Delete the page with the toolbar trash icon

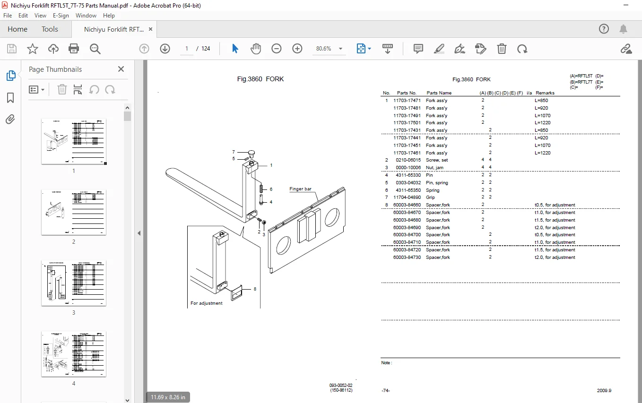coord(502,49)
